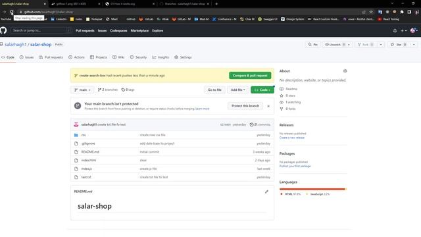Switch to the Security tab
The height and width of the screenshot is (237, 421).
point(138,57)
